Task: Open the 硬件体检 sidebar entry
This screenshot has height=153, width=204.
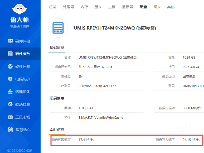Action: 20,41
